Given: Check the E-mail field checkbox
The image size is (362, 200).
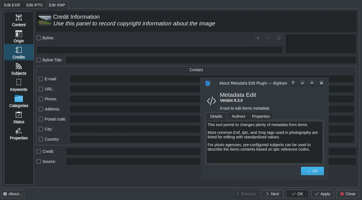Looking at the screenshot, I should 41,79.
